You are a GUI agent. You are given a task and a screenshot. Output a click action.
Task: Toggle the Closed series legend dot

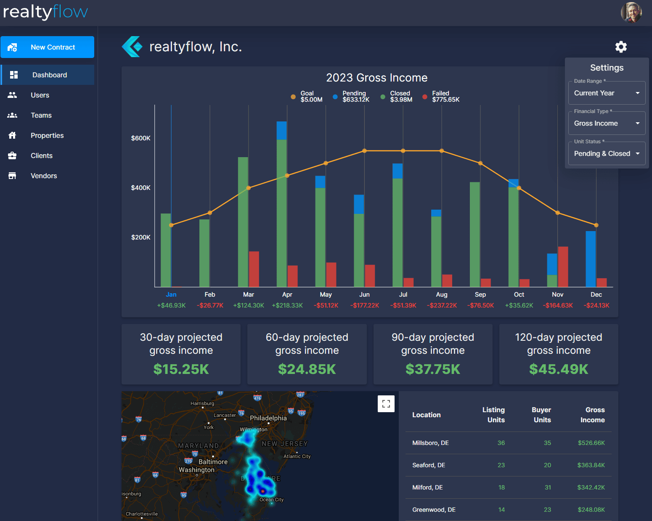[383, 97]
